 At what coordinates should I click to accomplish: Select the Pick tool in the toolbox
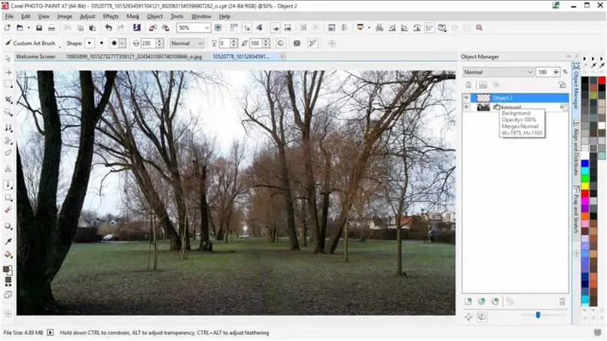(x=8, y=59)
